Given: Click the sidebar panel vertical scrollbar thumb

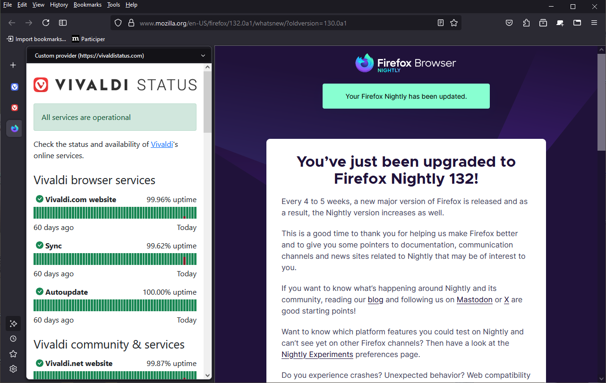Looking at the screenshot, I should coord(207,102).
